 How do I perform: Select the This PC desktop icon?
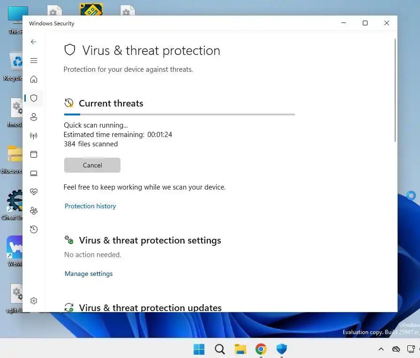15,20
